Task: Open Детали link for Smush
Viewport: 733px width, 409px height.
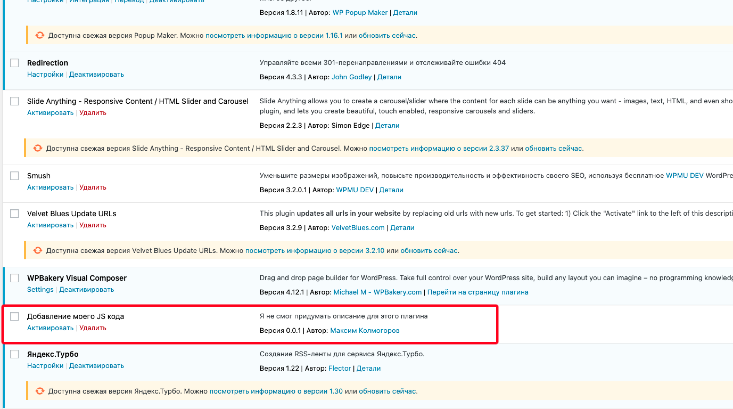Action: coord(391,190)
